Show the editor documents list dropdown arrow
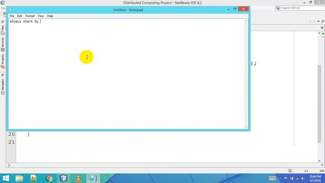325x183 pixels. pyautogui.click(x=318, y=21)
